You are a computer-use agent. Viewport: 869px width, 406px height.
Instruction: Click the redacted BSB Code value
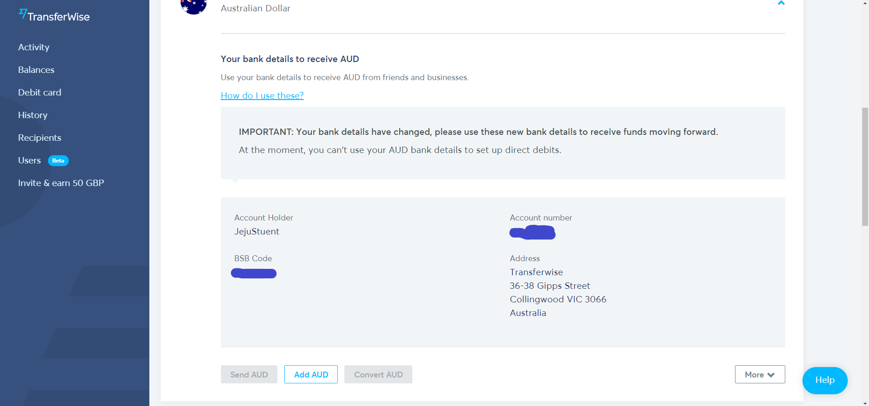coord(253,273)
